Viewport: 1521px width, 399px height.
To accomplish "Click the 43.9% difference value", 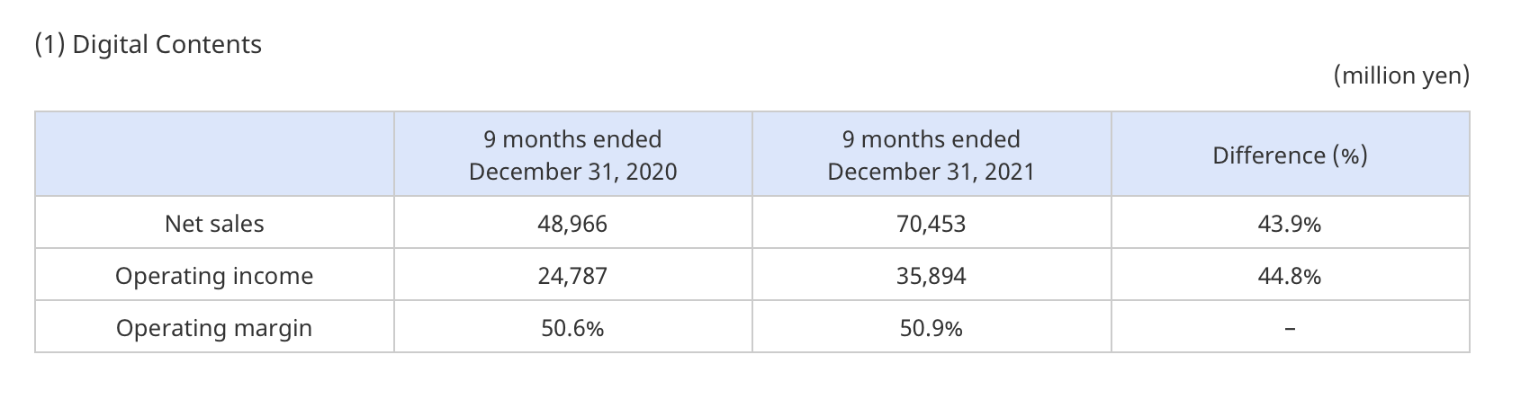I will (1289, 224).
